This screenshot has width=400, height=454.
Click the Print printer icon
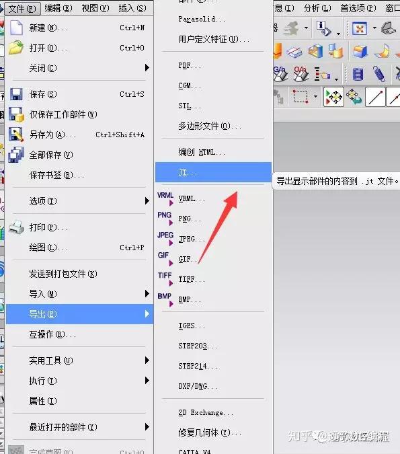16,227
